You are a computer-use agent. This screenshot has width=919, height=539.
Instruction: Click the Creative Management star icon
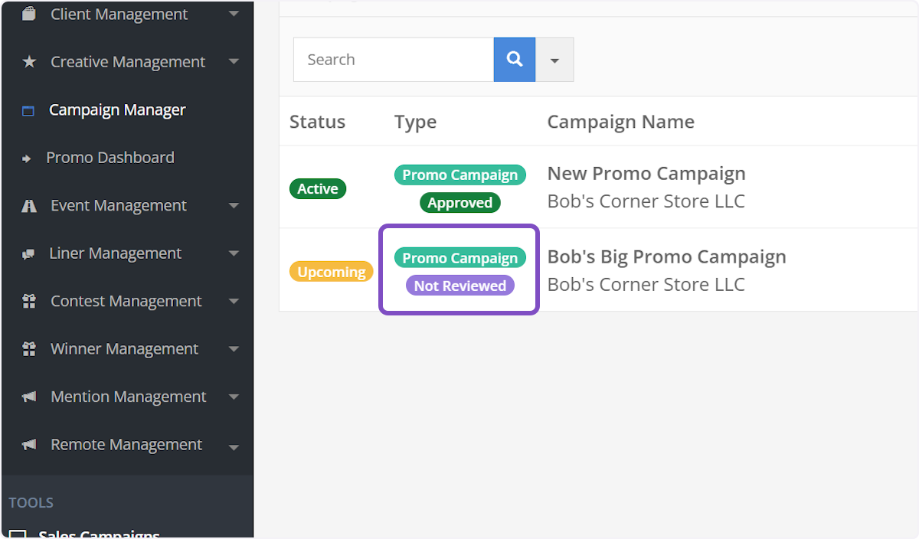click(x=29, y=62)
